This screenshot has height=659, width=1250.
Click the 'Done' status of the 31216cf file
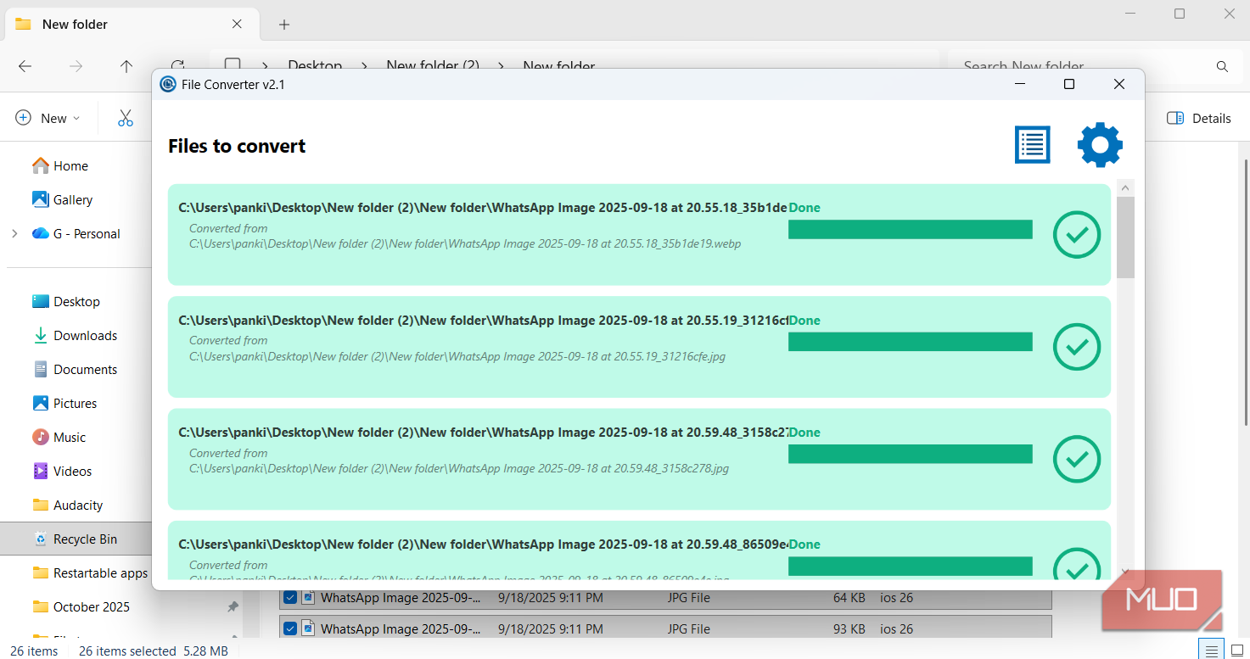tap(804, 321)
